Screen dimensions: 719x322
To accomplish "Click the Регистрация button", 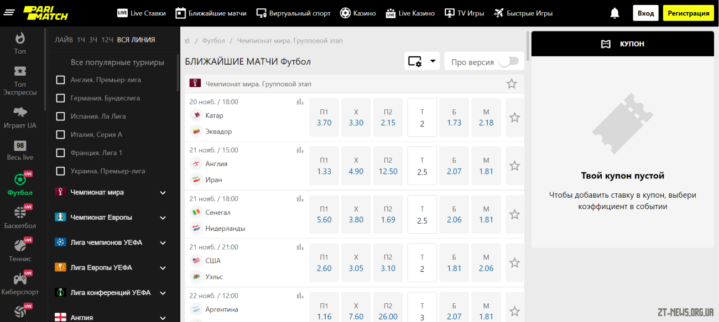I will click(689, 13).
